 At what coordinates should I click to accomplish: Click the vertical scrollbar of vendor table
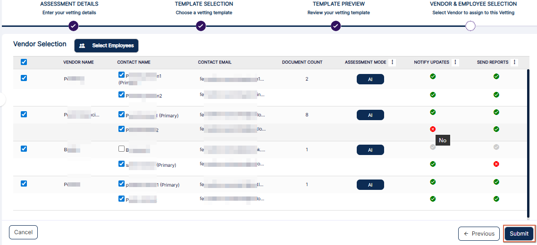point(528,141)
